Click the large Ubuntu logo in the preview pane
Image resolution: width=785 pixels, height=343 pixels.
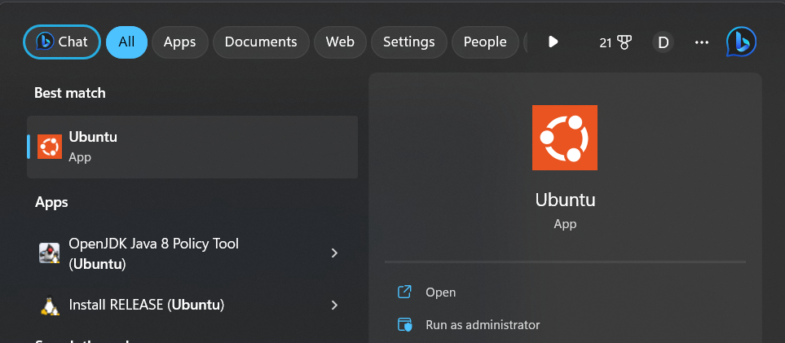tap(565, 138)
